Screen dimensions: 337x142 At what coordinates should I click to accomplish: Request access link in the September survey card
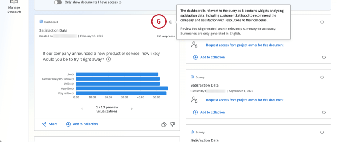pyautogui.click(x=245, y=100)
